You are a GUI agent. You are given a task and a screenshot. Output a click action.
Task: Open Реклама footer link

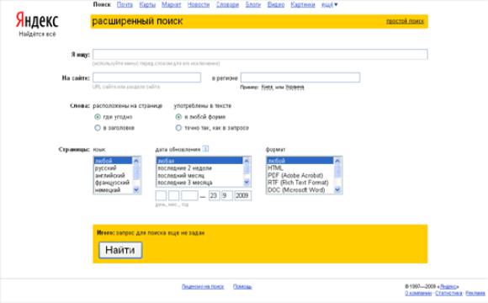(475, 293)
